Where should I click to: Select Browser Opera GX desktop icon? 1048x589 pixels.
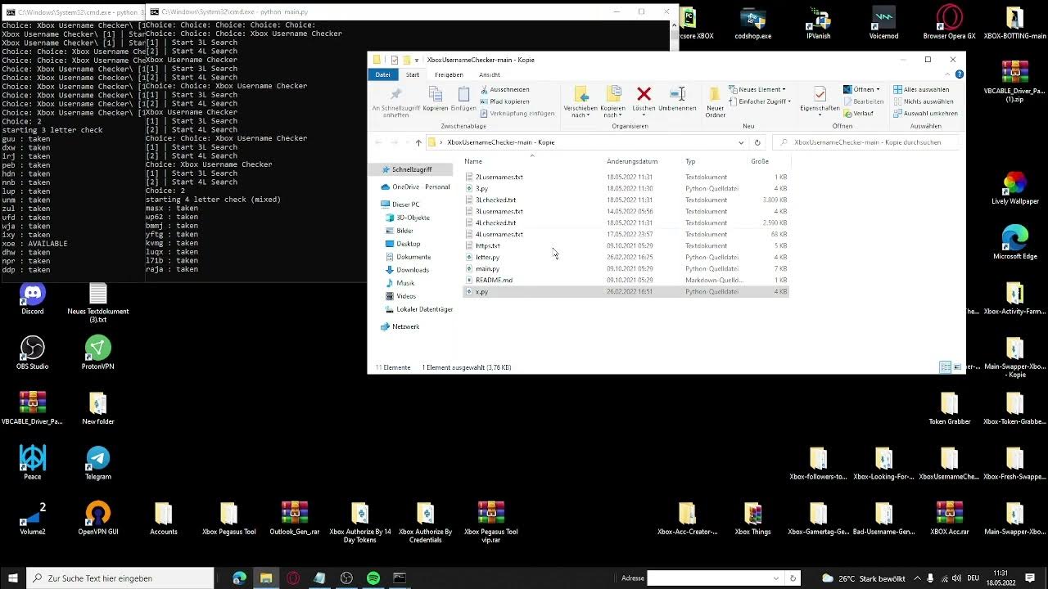point(949,22)
